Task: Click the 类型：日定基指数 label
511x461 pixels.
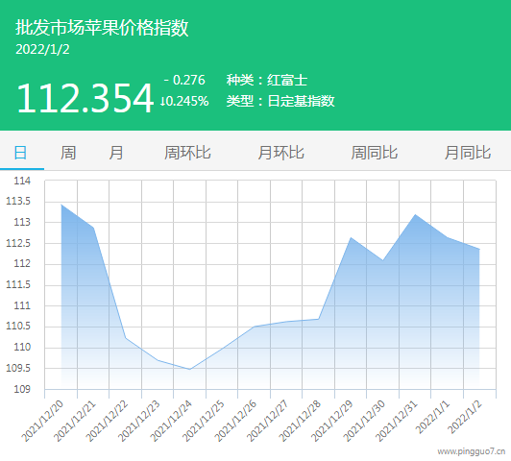Action: (x=280, y=101)
